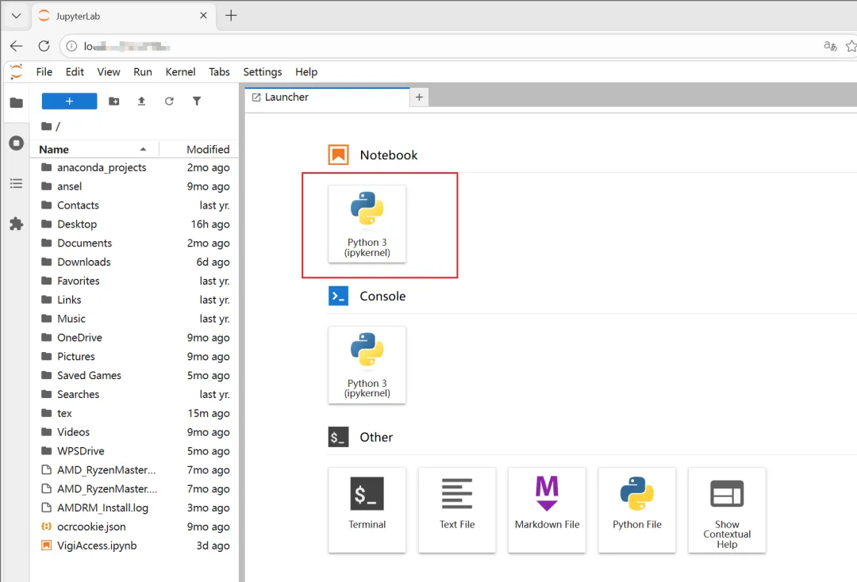Open Running Terminals and Kernels sidebar icon

[17, 143]
